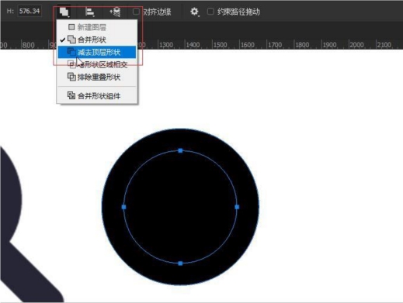Open the path alignment icon

90,12
